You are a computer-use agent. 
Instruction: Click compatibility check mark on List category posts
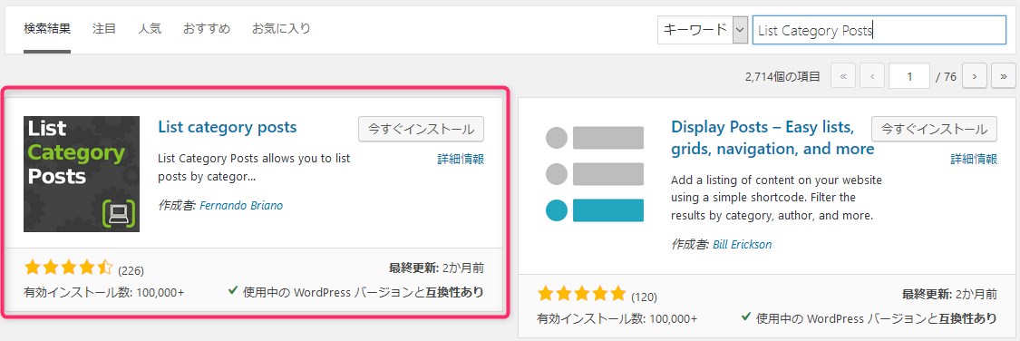click(x=234, y=291)
